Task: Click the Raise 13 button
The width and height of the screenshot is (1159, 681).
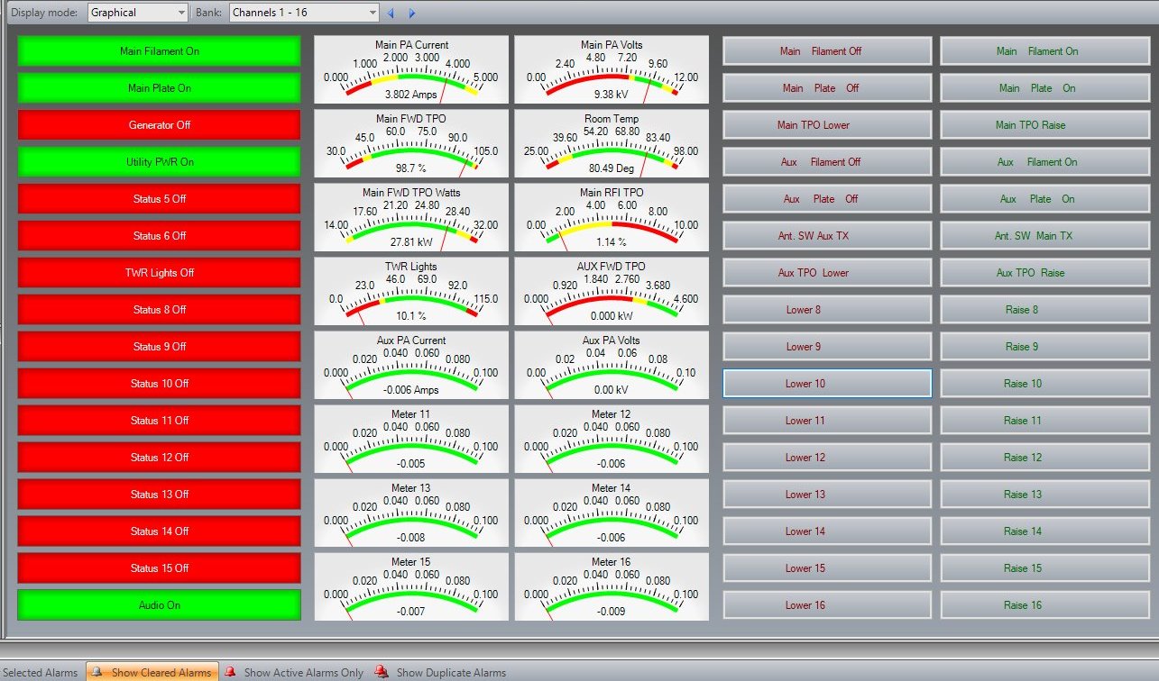Action: click(x=1044, y=495)
